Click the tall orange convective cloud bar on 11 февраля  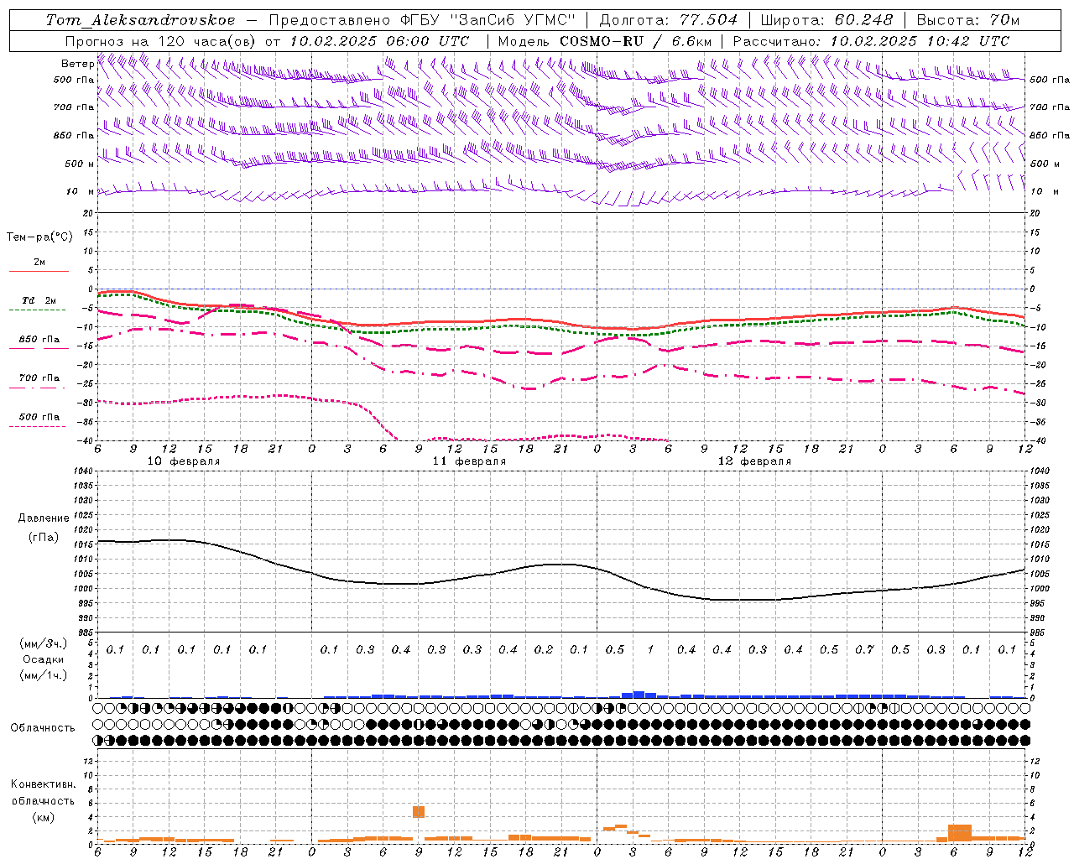pyautogui.click(x=419, y=811)
